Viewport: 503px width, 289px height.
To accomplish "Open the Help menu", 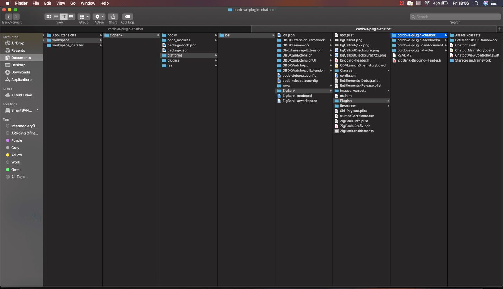I will [x=104, y=3].
